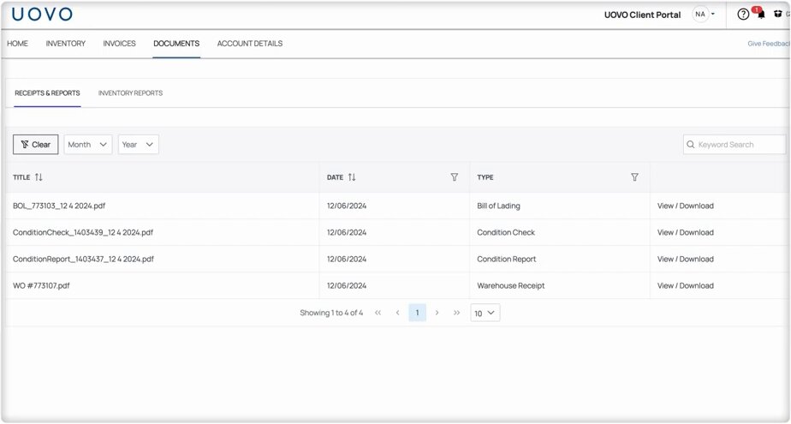Viewport: 791px width, 424px height.
Task: Go to next page arrow
Action: tap(437, 313)
